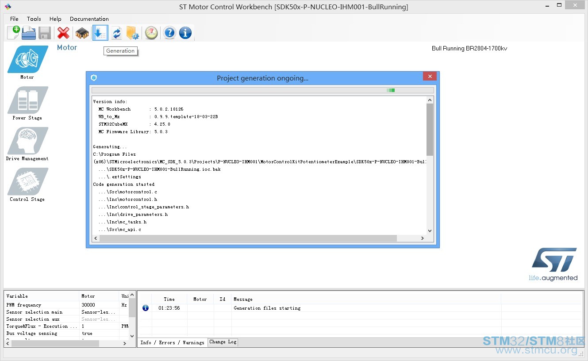Click the shield icon in the generation dialog title
The height and width of the screenshot is (361, 588).
[94, 78]
